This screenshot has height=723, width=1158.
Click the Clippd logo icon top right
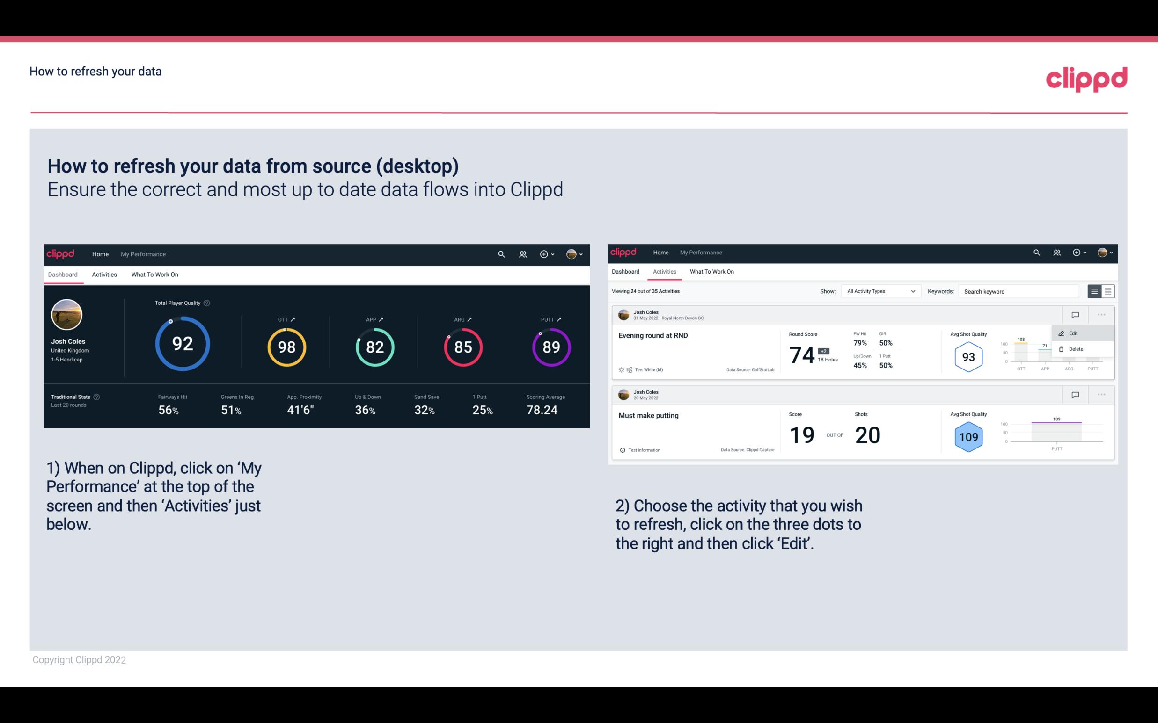coord(1087,78)
